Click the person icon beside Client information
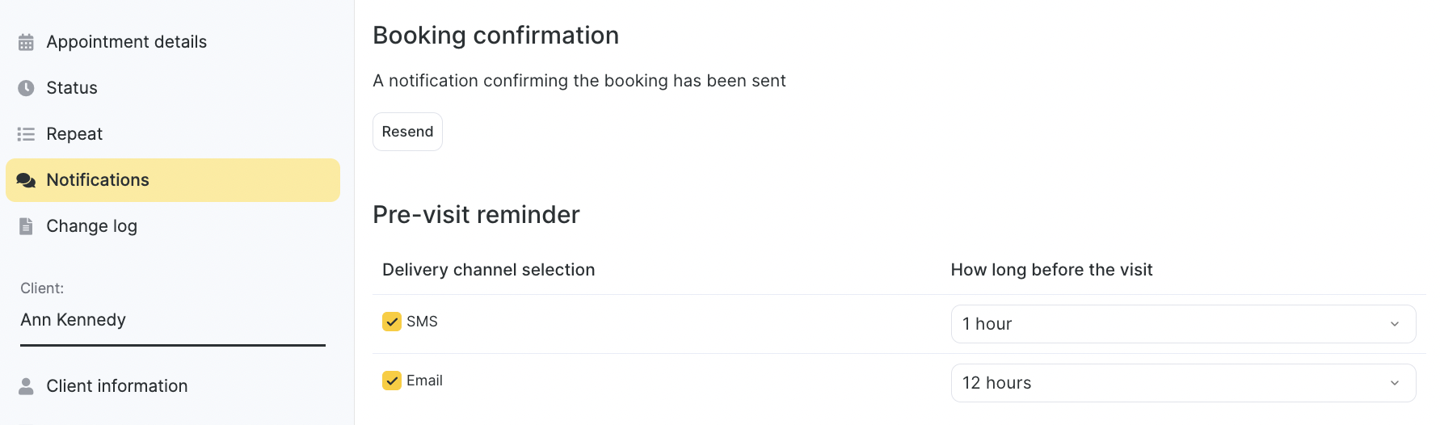1440x425 pixels. click(x=26, y=386)
